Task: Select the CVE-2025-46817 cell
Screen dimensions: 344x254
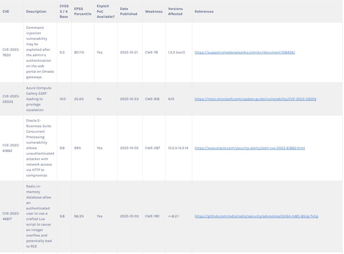Action: click(11, 216)
